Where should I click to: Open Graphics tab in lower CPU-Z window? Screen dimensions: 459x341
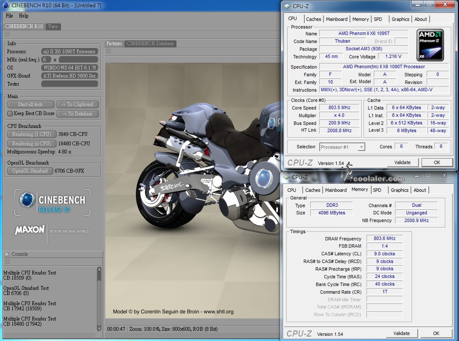point(400,190)
